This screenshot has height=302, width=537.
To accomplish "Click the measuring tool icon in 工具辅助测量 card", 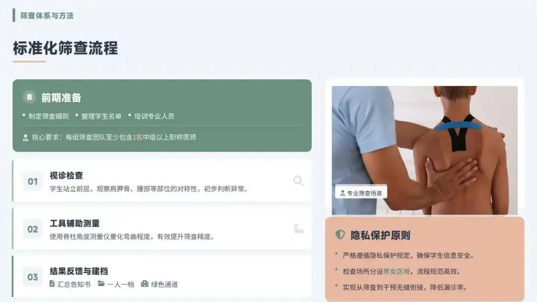I will tap(299, 228).
